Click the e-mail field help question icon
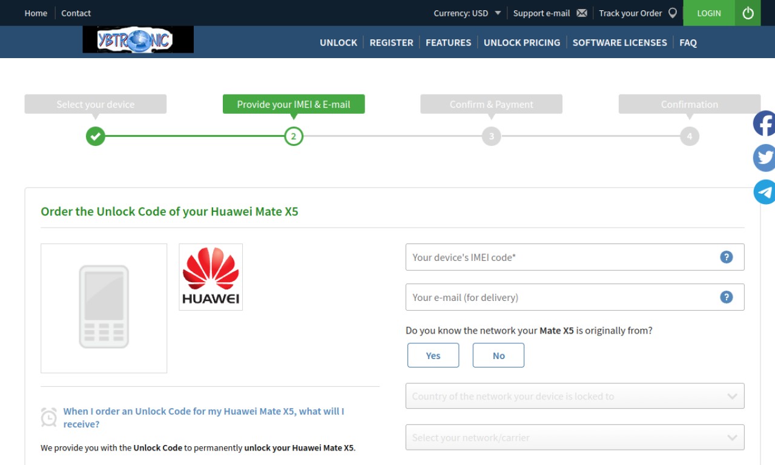775x465 pixels. (727, 297)
